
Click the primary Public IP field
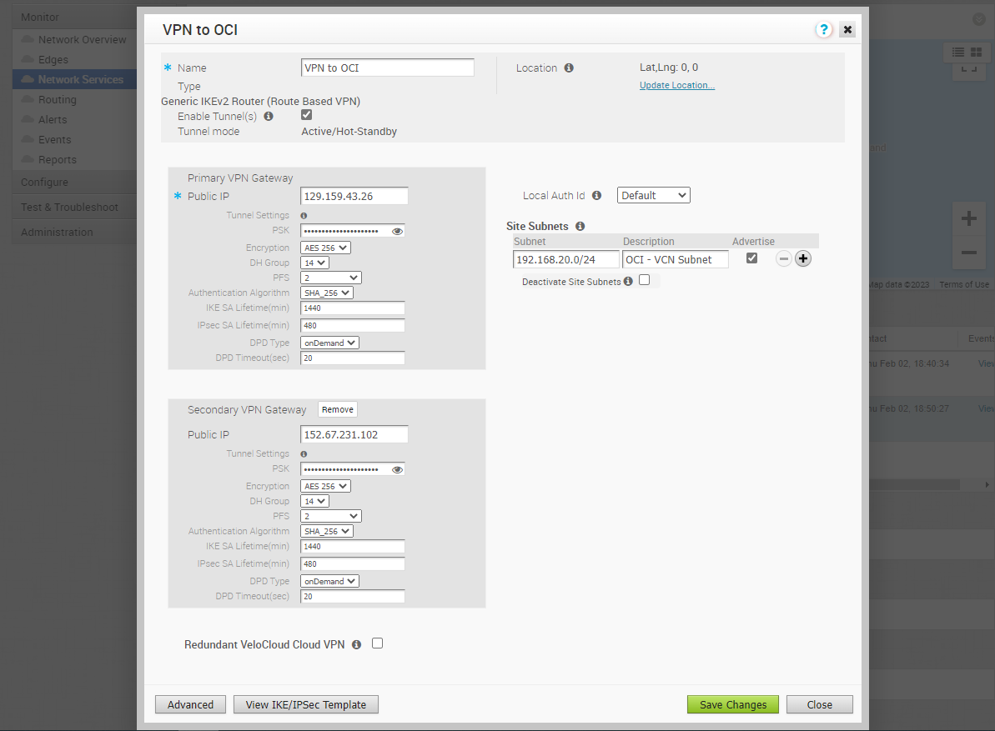pyautogui.click(x=354, y=196)
